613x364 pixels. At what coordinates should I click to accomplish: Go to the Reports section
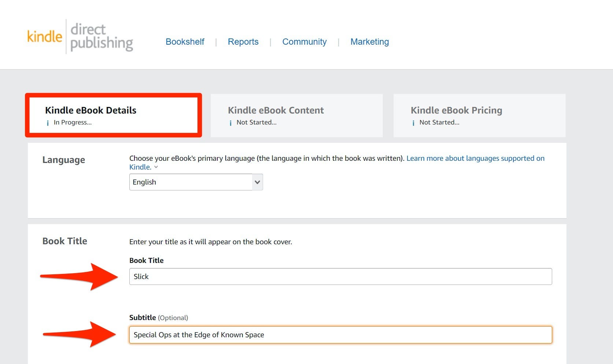[243, 42]
